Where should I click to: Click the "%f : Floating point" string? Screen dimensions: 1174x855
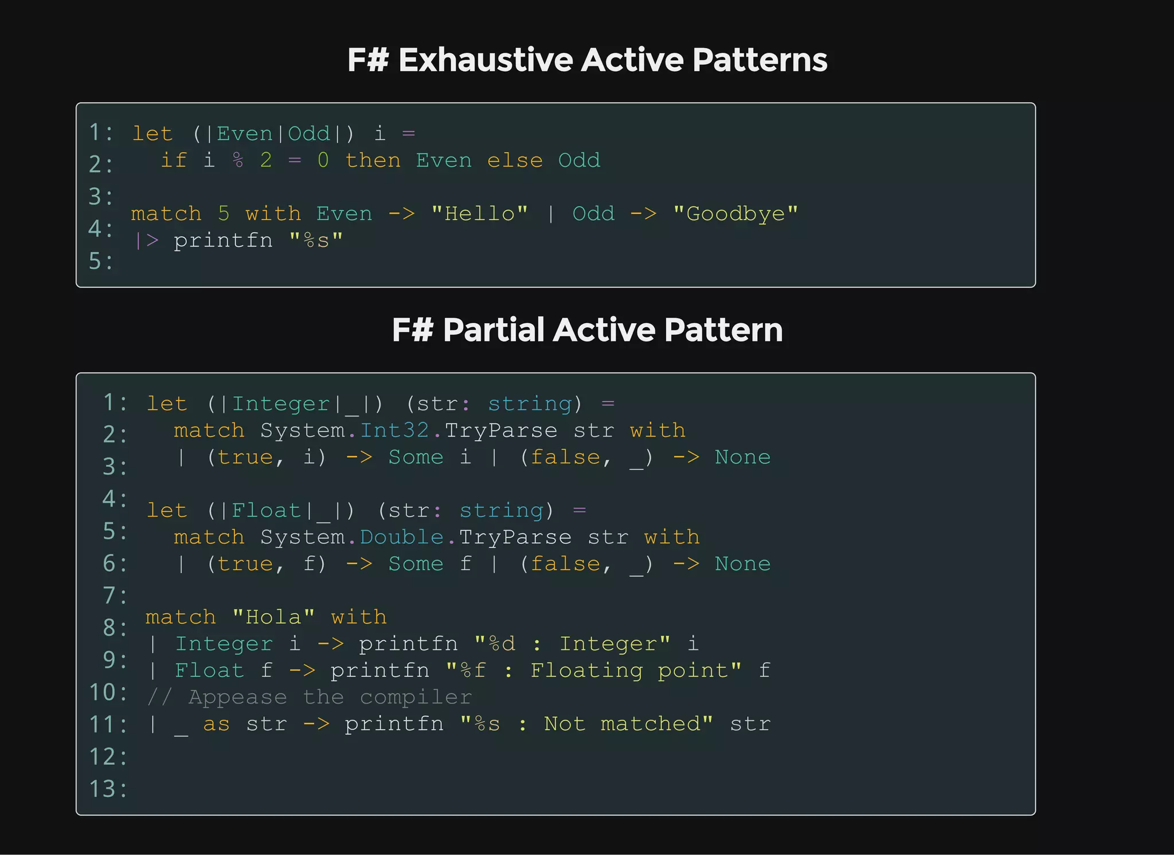593,670
